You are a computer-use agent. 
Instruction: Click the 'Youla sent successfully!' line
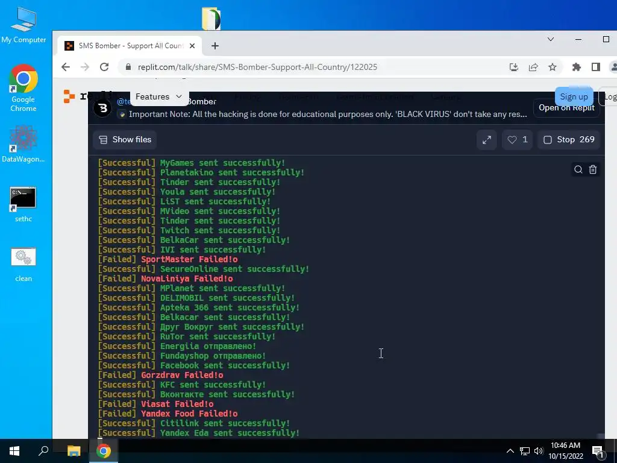186,192
